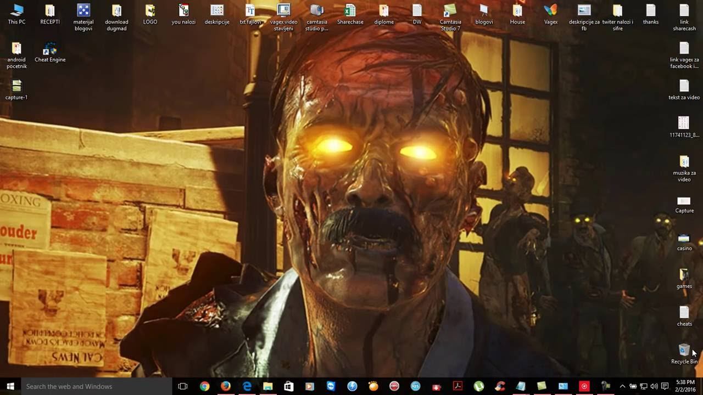Open cheats text file
This screenshot has width=703, height=395.
[684, 317]
